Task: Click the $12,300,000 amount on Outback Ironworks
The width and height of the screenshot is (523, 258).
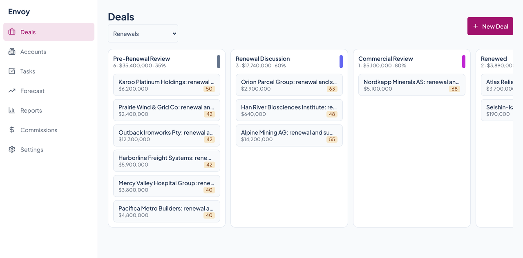Action: click(134, 139)
